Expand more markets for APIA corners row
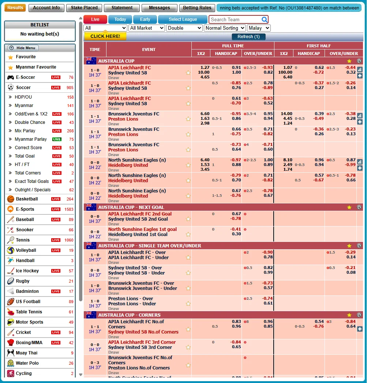Viewport: 367px width, 383px height. click(360, 329)
